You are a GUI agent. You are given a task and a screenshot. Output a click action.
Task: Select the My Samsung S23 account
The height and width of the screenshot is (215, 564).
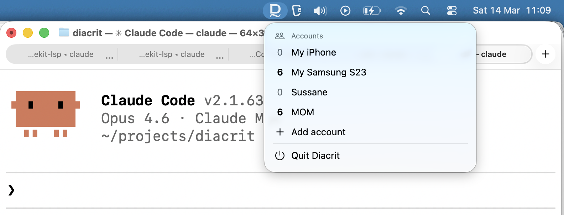(329, 72)
